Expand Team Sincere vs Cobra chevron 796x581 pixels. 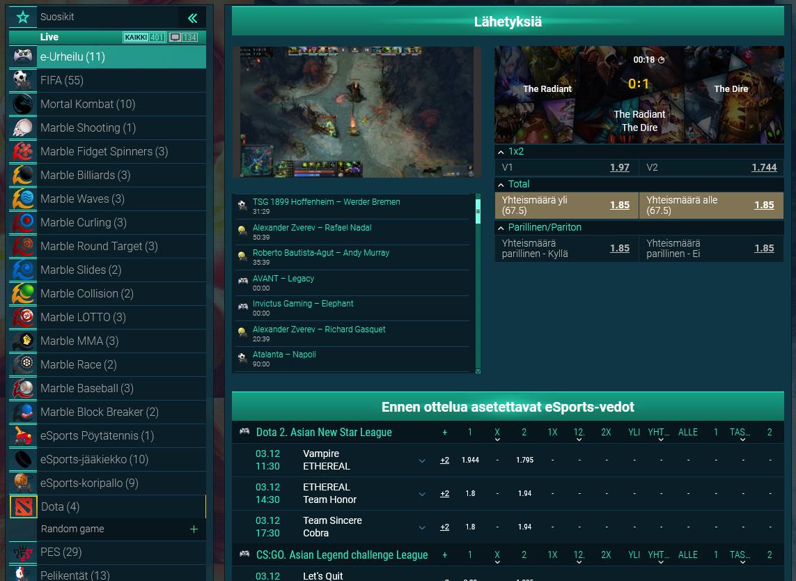click(422, 527)
